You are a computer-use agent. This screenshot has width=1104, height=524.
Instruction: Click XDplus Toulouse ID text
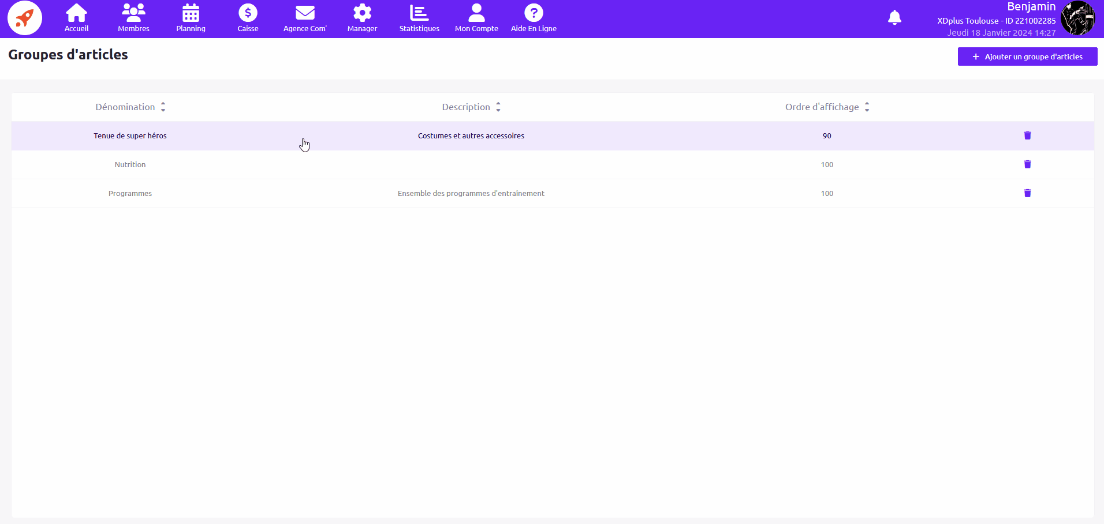pos(997,21)
